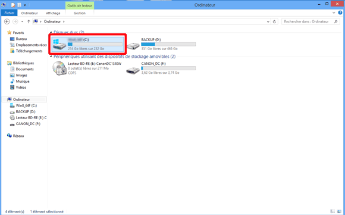Select the Outils de lecteur contextual tab
Viewport: 345px width, 215px height.
80,6
